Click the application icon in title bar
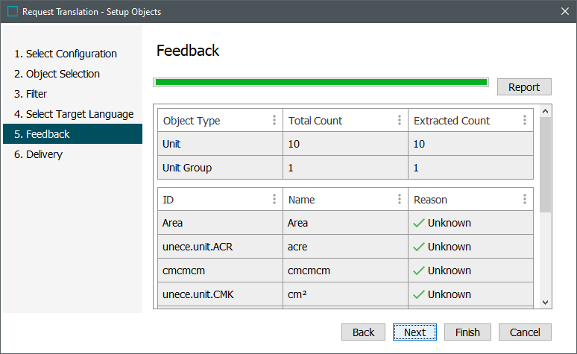Viewport: 577px width, 354px height. tap(12, 12)
